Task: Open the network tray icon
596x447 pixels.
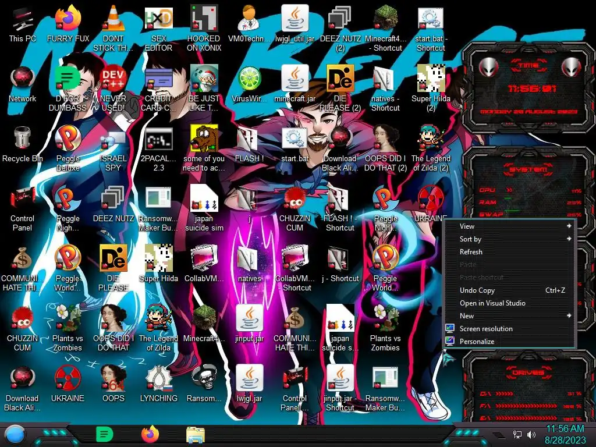Action: pyautogui.click(x=517, y=434)
